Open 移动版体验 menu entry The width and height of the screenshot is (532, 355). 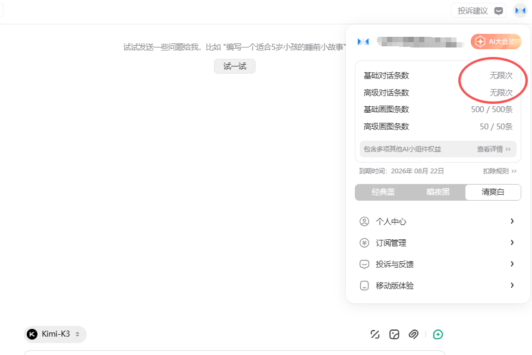(x=437, y=286)
